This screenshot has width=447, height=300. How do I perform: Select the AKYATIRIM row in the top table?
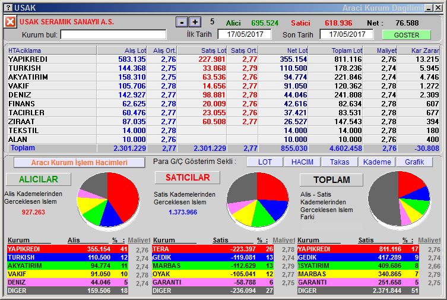223,77
